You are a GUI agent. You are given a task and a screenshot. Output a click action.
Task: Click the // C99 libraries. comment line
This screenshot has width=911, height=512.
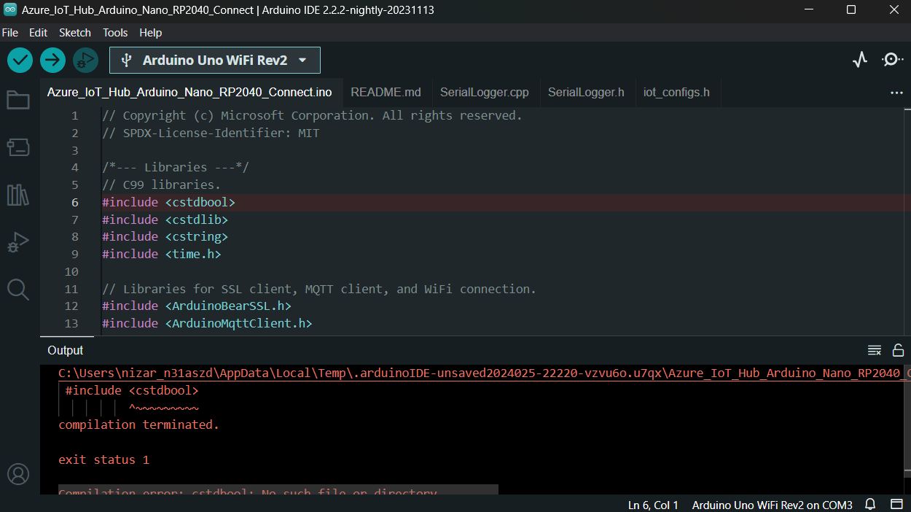click(161, 185)
